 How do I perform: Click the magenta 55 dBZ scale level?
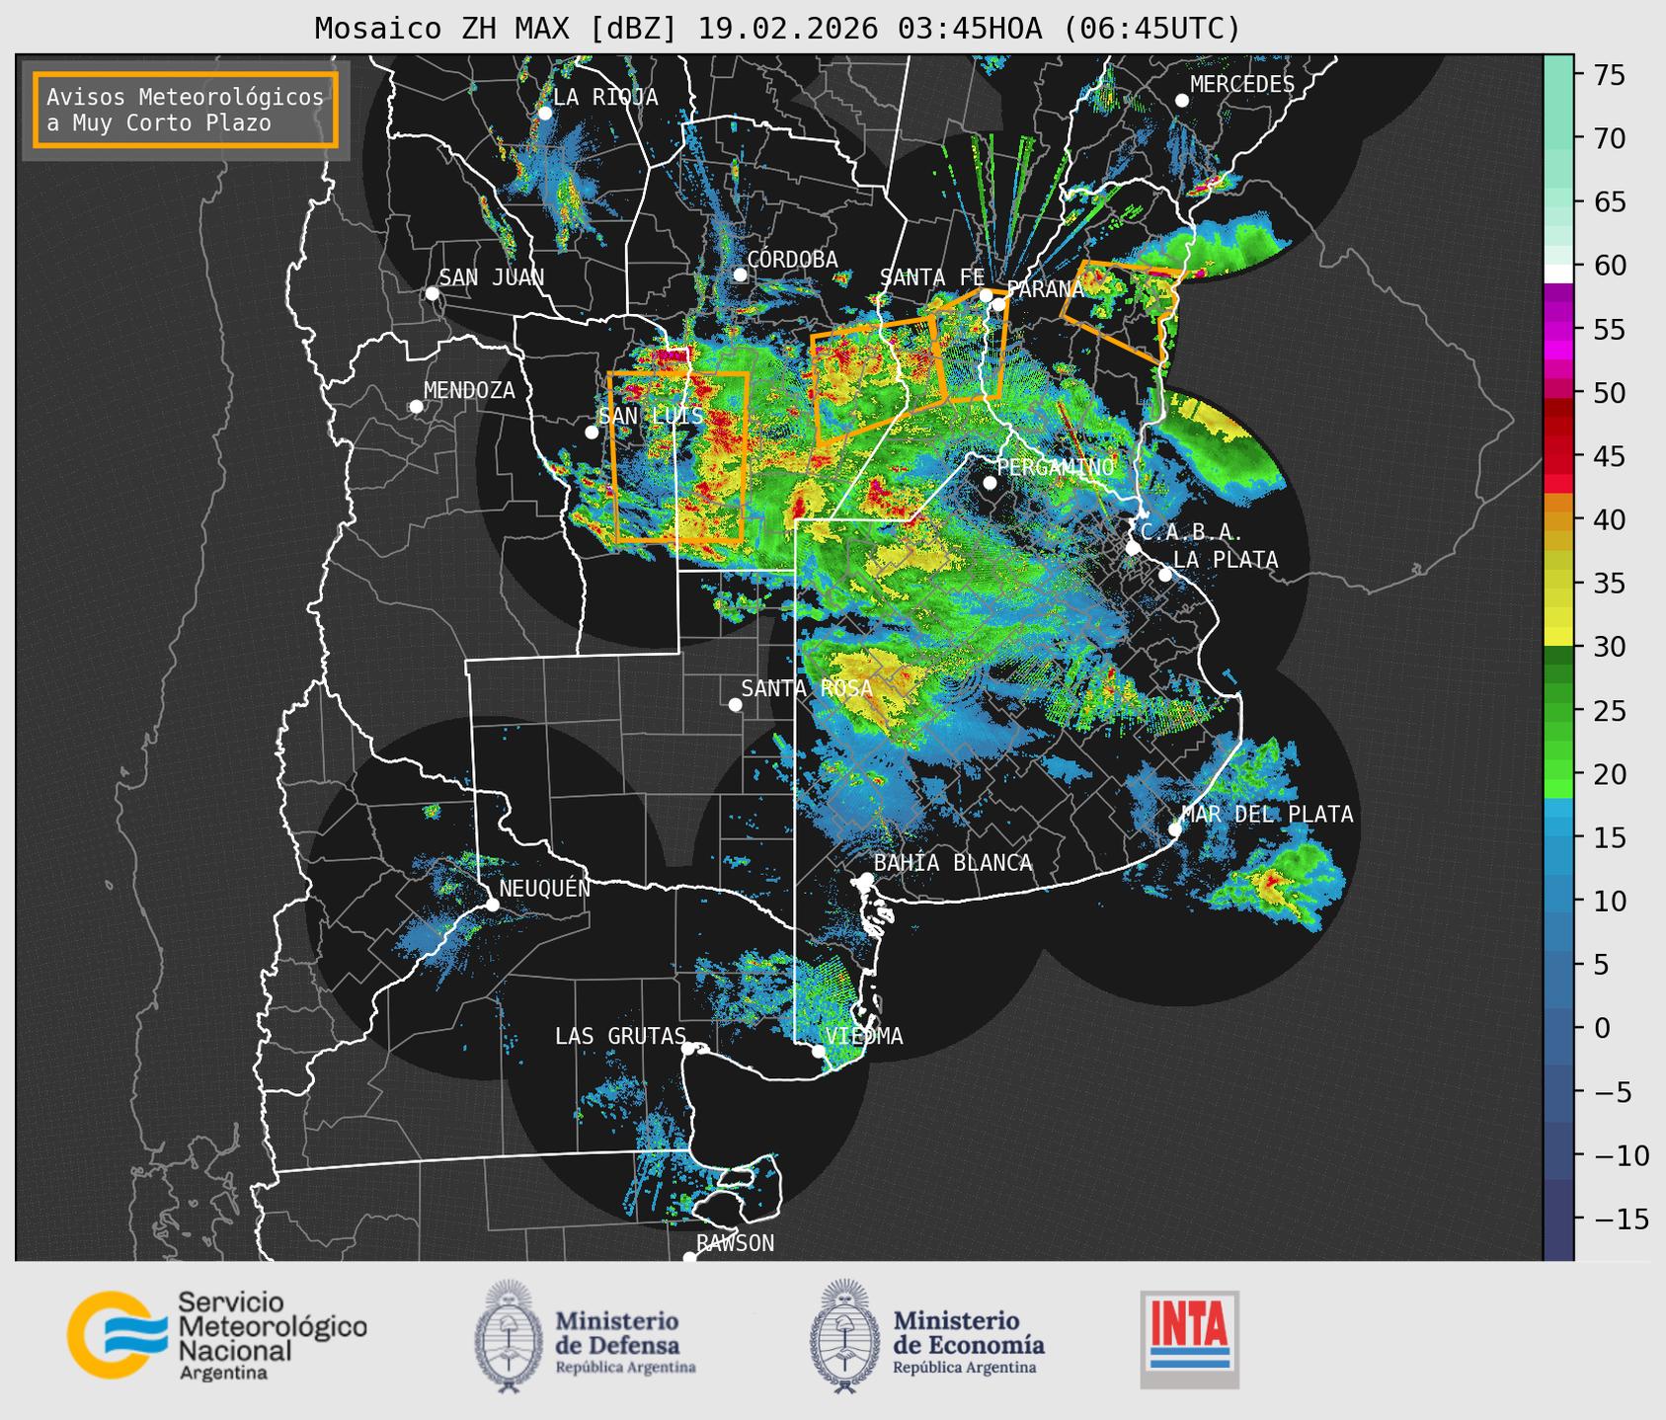(x=1558, y=330)
